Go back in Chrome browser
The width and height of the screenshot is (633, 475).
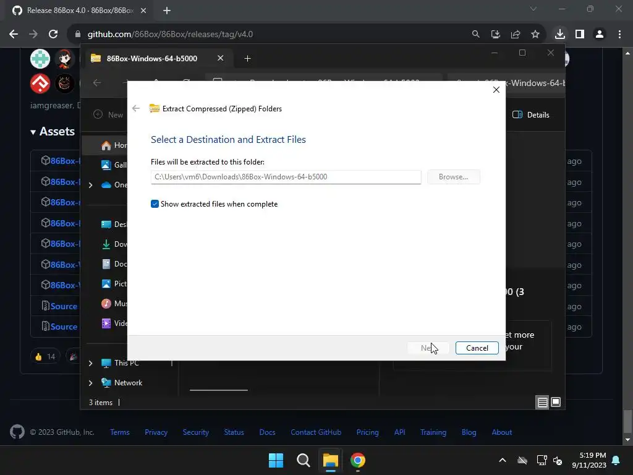coord(14,34)
